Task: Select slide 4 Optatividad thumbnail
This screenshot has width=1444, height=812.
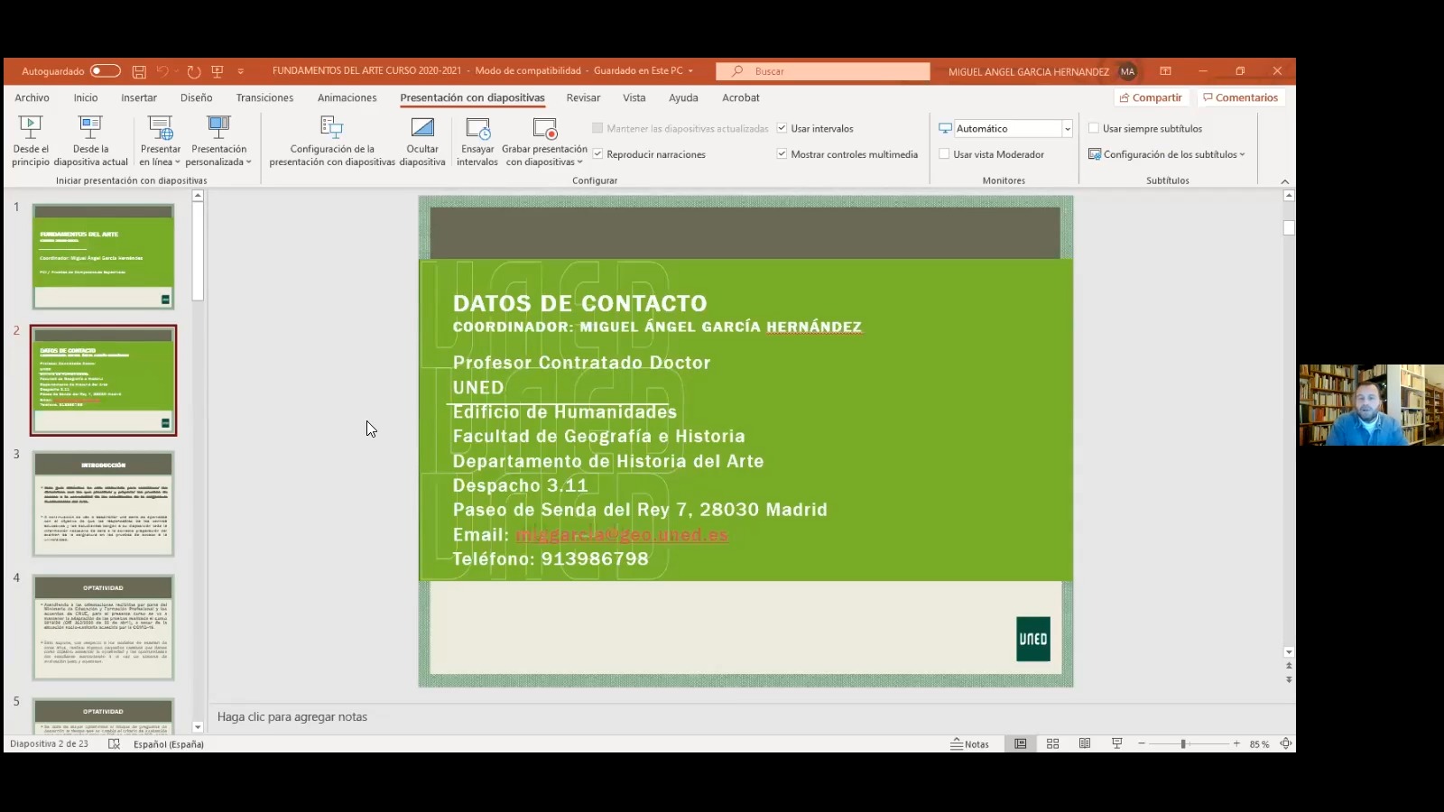Action: pyautogui.click(x=104, y=627)
